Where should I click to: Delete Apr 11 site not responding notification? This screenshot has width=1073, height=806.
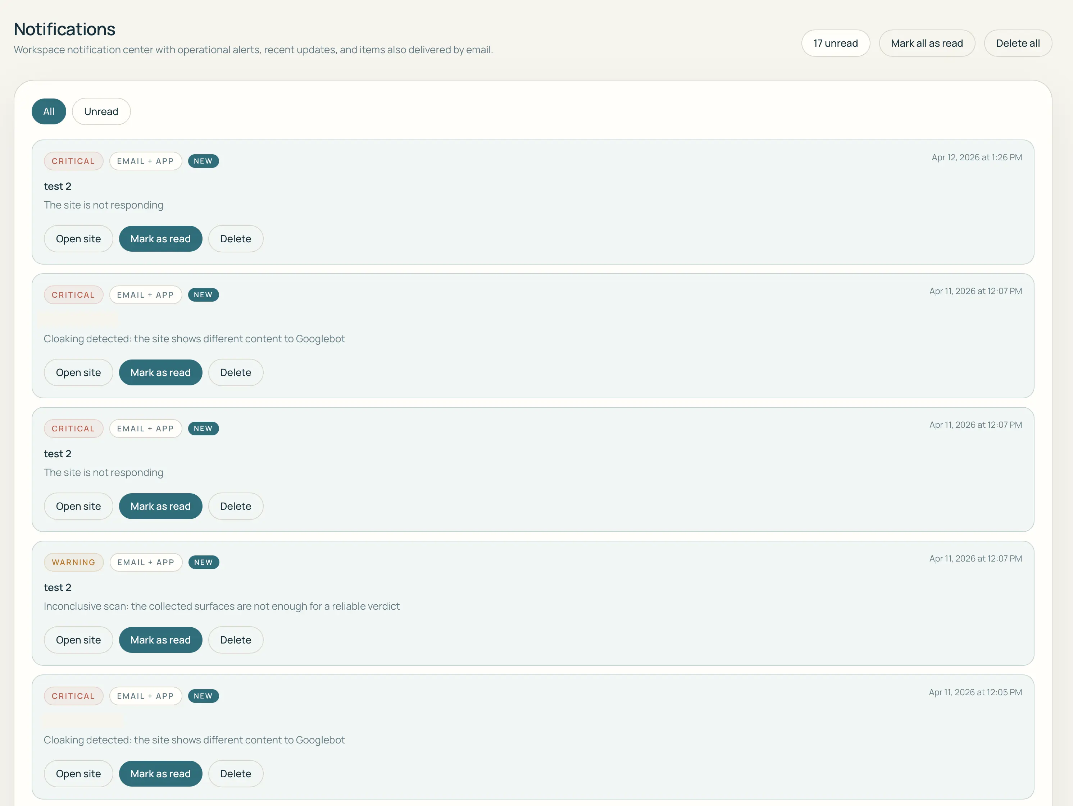(x=236, y=507)
